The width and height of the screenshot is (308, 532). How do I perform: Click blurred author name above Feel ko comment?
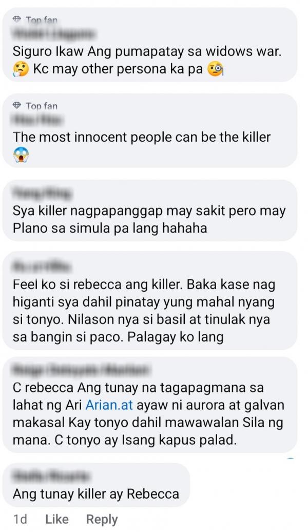pos(42,267)
